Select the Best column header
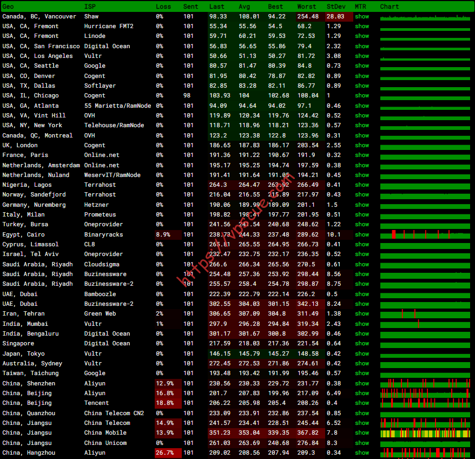Viewport: 475px width, 459px height. (x=275, y=6)
